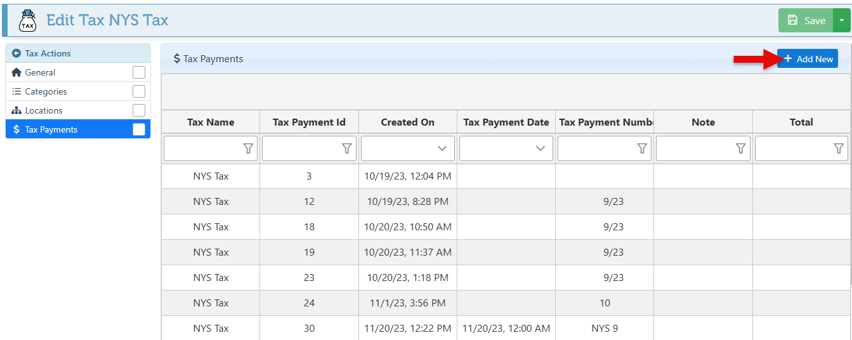The image size is (852, 340).
Task: Click filter icon in Total column
Action: tap(839, 148)
